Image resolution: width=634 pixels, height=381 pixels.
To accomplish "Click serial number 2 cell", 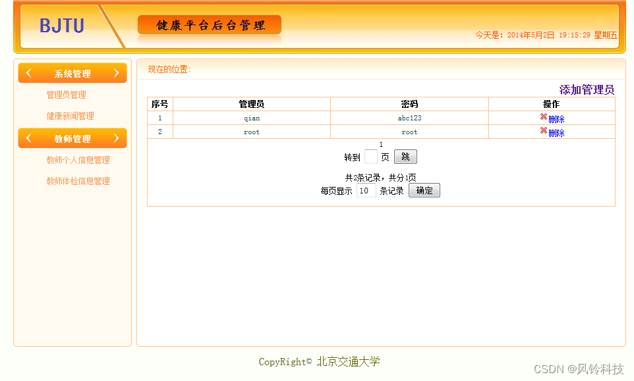I will point(159,132).
